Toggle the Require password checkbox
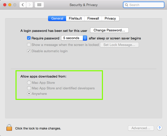 click(29, 38)
